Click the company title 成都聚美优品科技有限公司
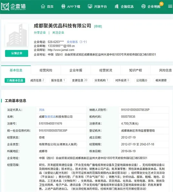This screenshot has height=192, width=173. [62, 26]
